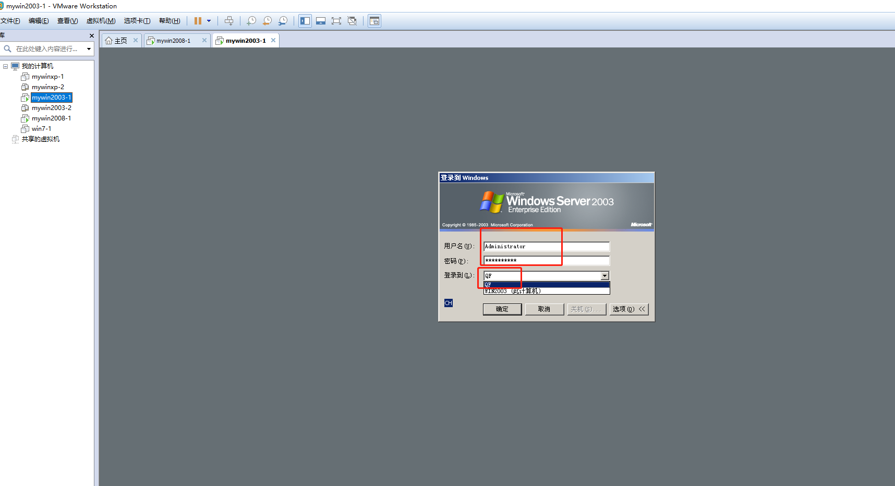Click the mywinxp-2 VM icon in the tree
Image resolution: width=895 pixels, height=486 pixels.
(25, 87)
